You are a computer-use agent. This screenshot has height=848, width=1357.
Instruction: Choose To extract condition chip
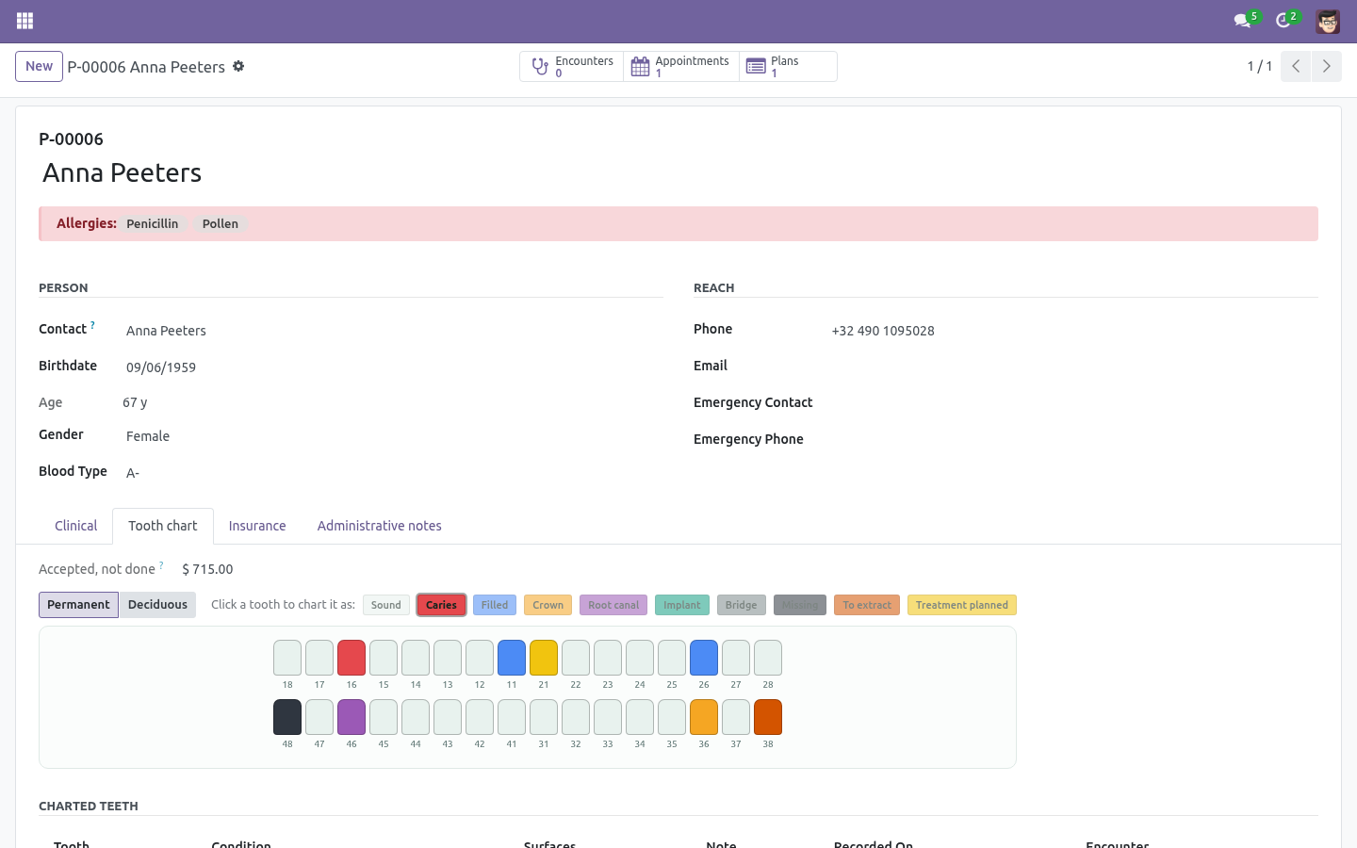coord(867,605)
